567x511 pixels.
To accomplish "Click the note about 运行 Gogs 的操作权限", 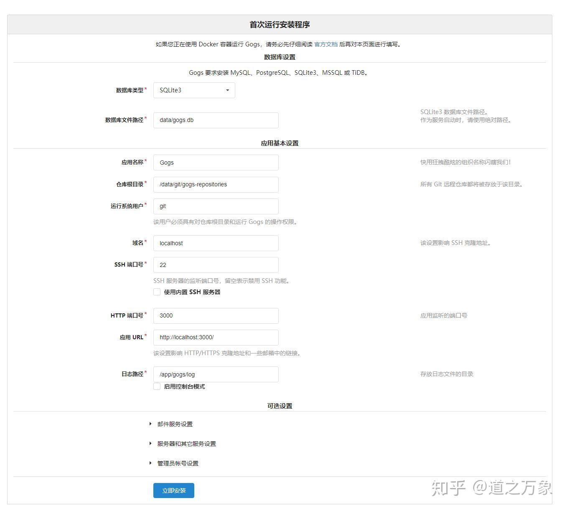I will pyautogui.click(x=226, y=222).
